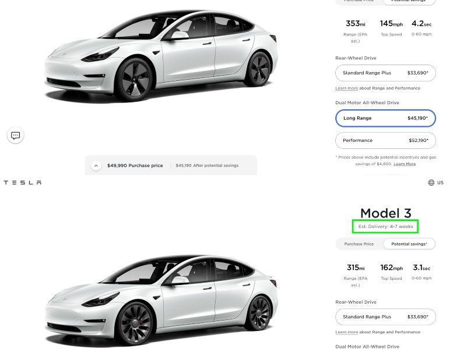Click the lower Performance Model 3 image
Viewport: 450px width, 349px height.
pyautogui.click(x=161, y=300)
